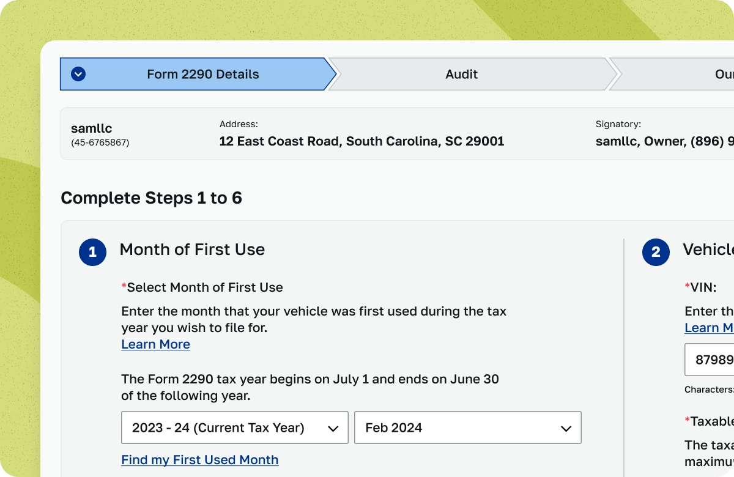
Task: Select the business name samllc
Action: 92,128
